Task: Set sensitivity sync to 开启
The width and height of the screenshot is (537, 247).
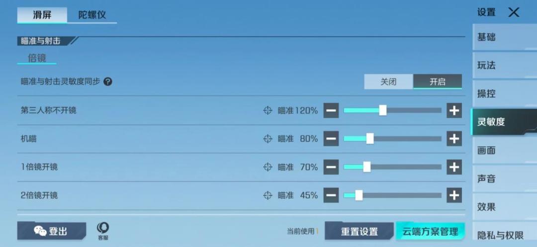Action: [438, 82]
